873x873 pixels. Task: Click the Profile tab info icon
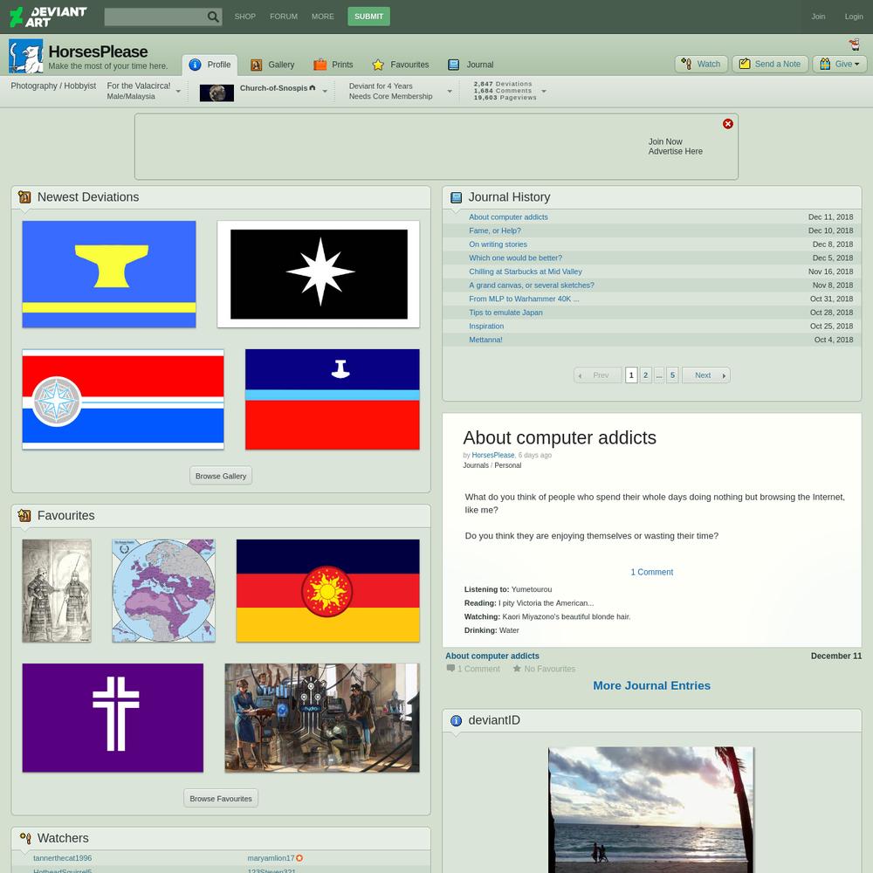(x=195, y=65)
